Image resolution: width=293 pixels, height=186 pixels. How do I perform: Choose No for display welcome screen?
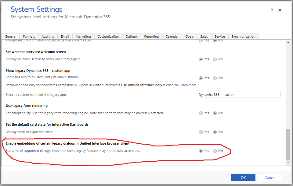click(215, 59)
